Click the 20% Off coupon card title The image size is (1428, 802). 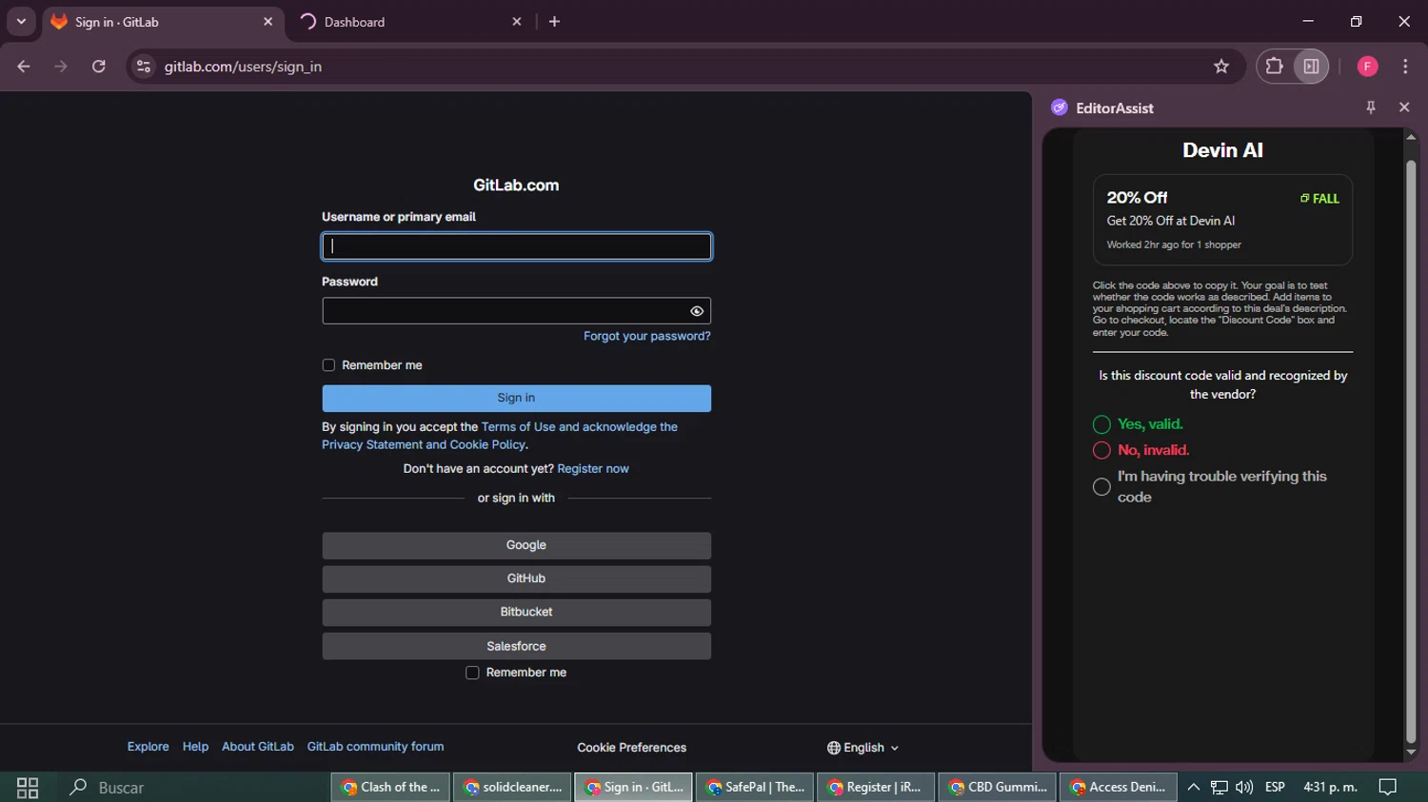(1137, 198)
